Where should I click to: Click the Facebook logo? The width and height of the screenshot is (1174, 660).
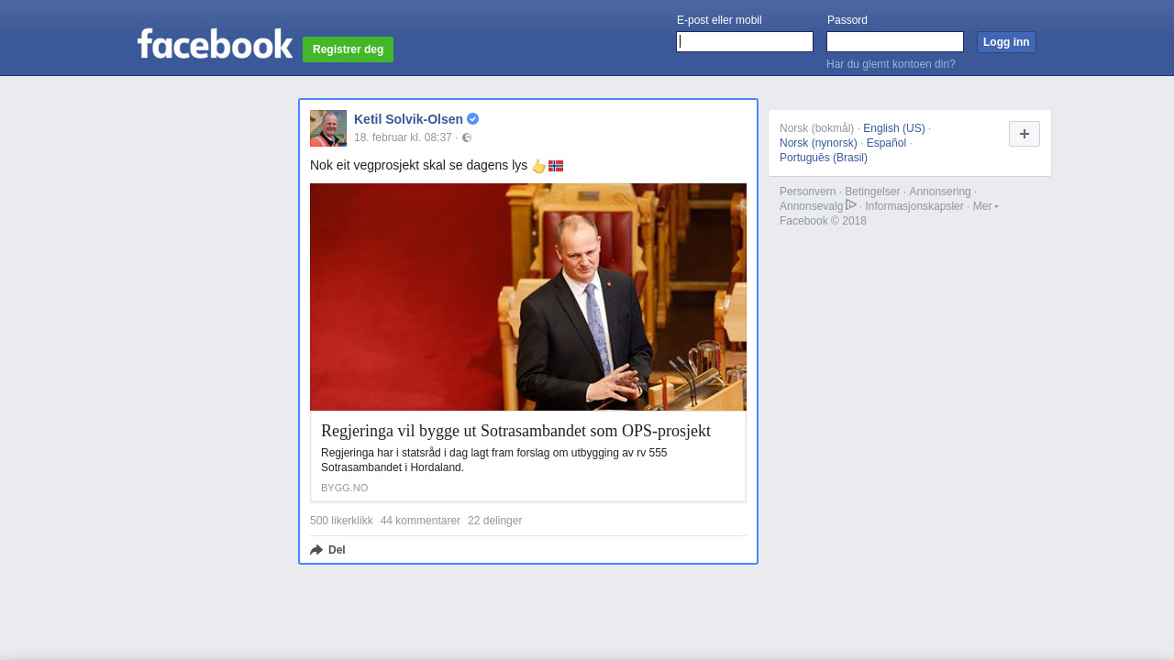(215, 44)
